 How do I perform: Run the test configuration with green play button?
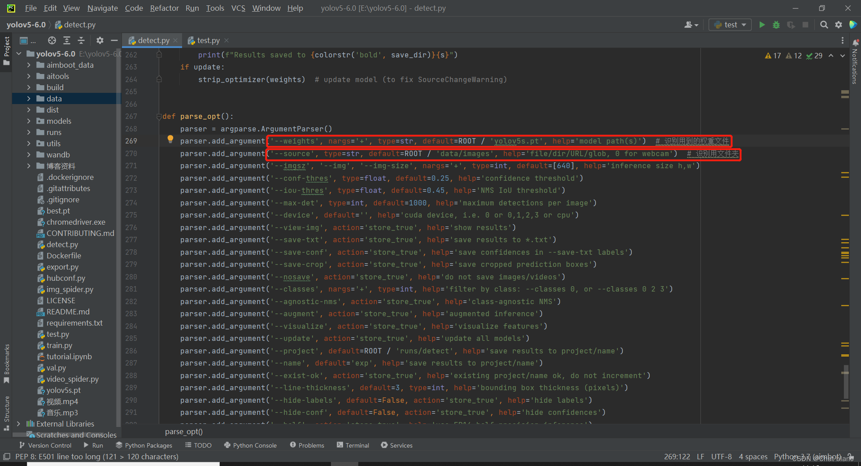click(x=761, y=25)
